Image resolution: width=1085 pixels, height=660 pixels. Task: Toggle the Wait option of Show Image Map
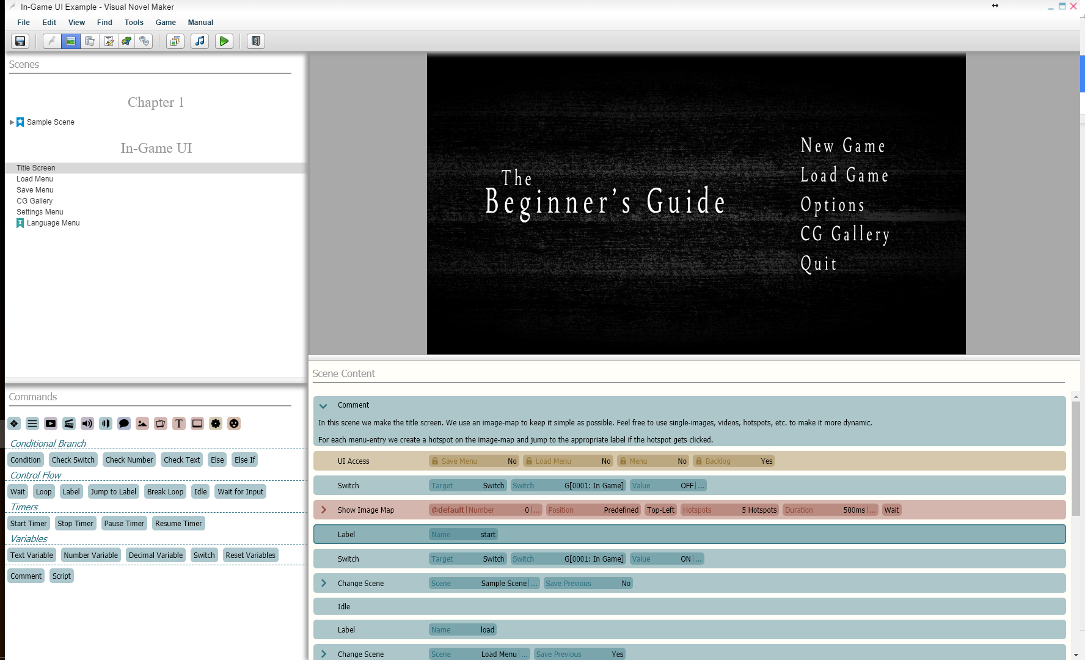click(892, 510)
